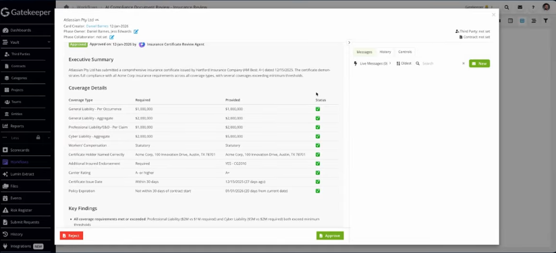
Task: Click the YES - CG2010 provided value
Action: 235,164
